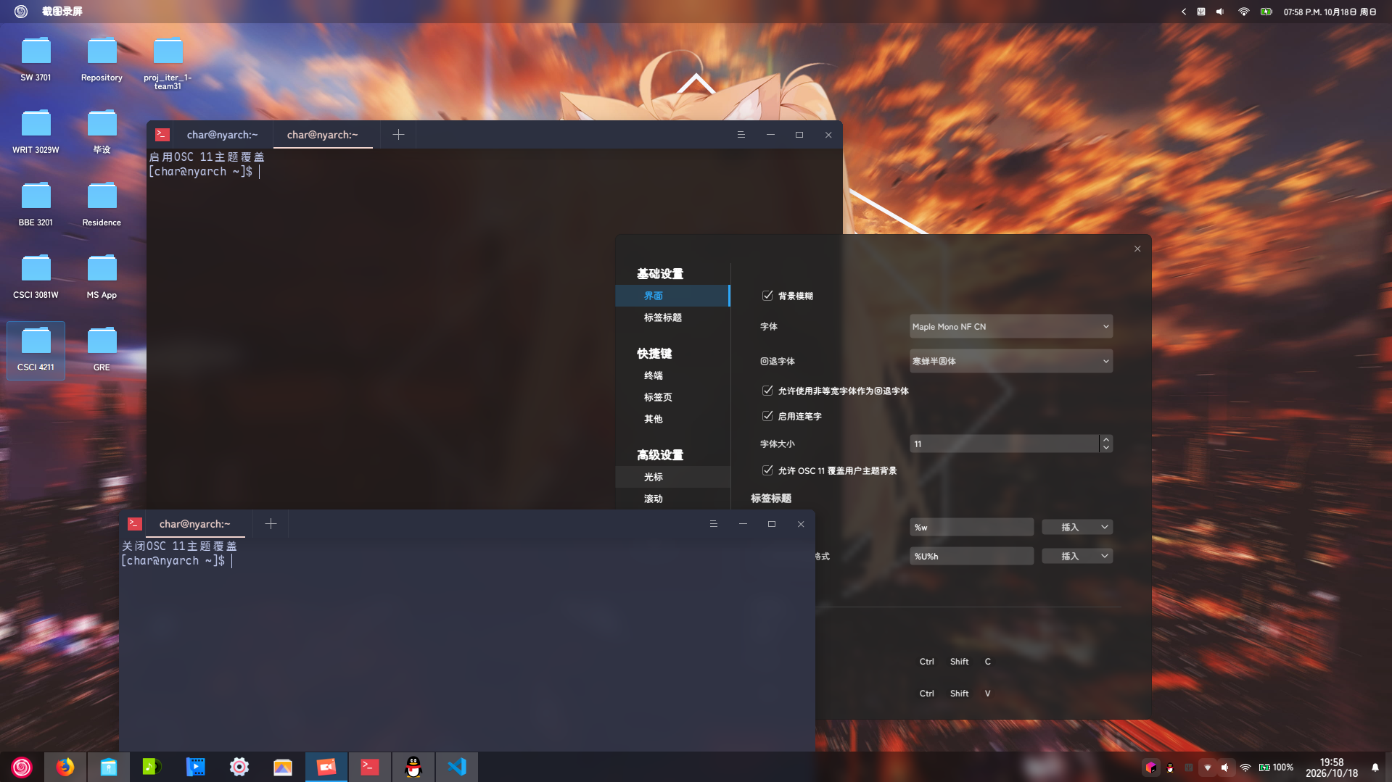The width and height of the screenshot is (1392, 782).
Task: Toggle 允许使用非等宽字体作为回退字体 checkbox
Action: click(767, 391)
